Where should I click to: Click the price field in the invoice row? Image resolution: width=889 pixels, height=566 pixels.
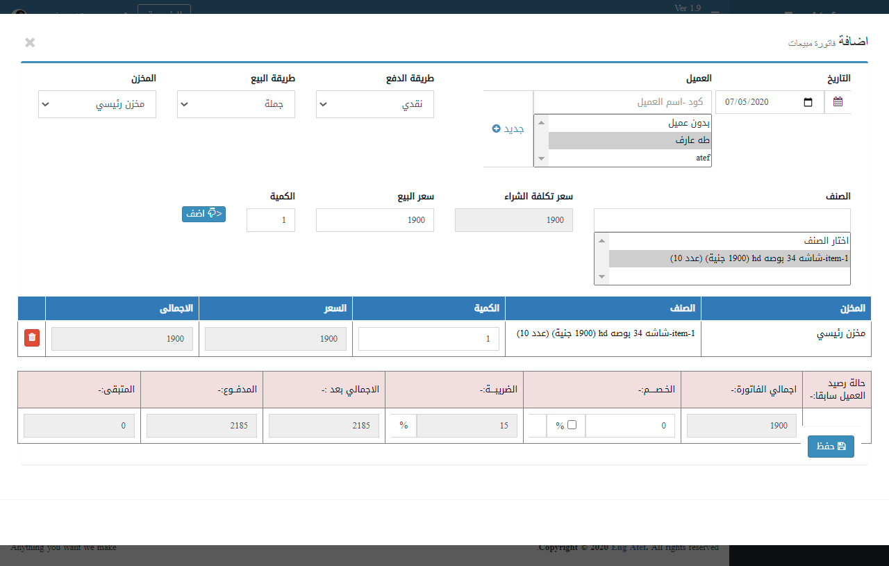pyautogui.click(x=276, y=339)
